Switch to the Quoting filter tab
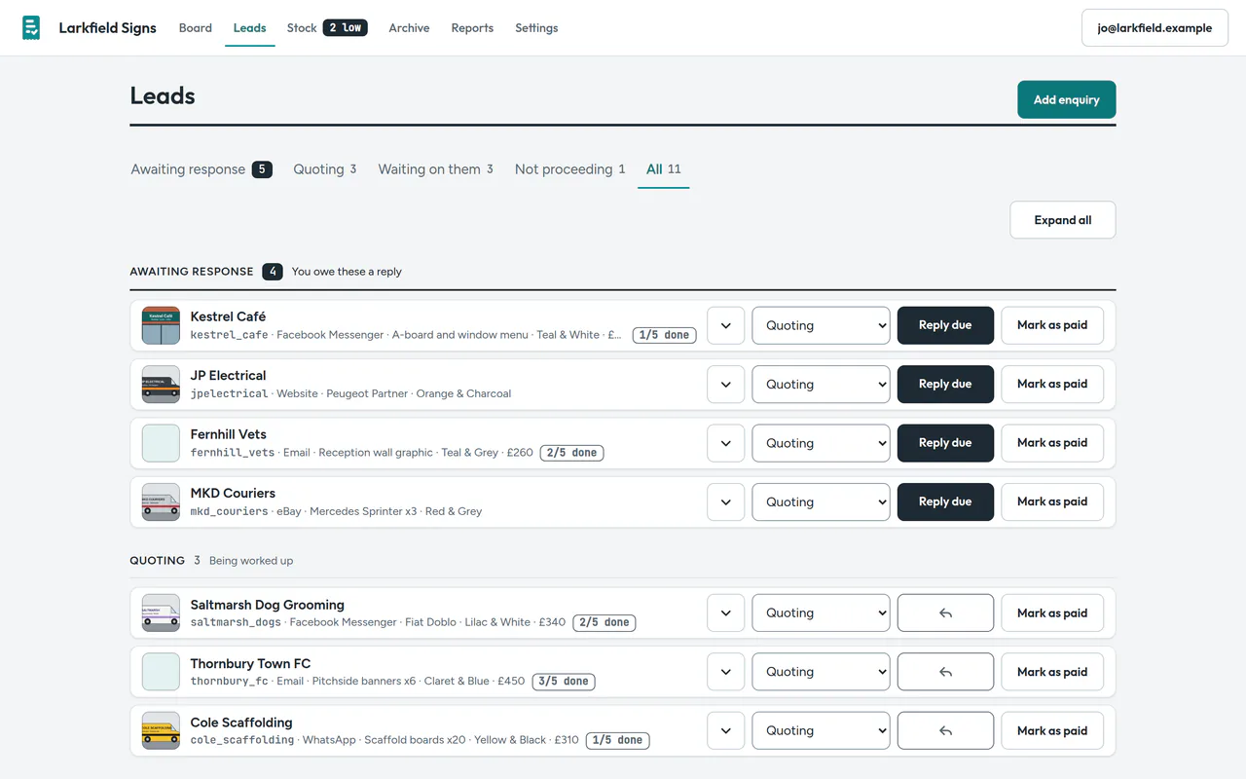Viewport: 1246px width, 779px height. (x=325, y=169)
